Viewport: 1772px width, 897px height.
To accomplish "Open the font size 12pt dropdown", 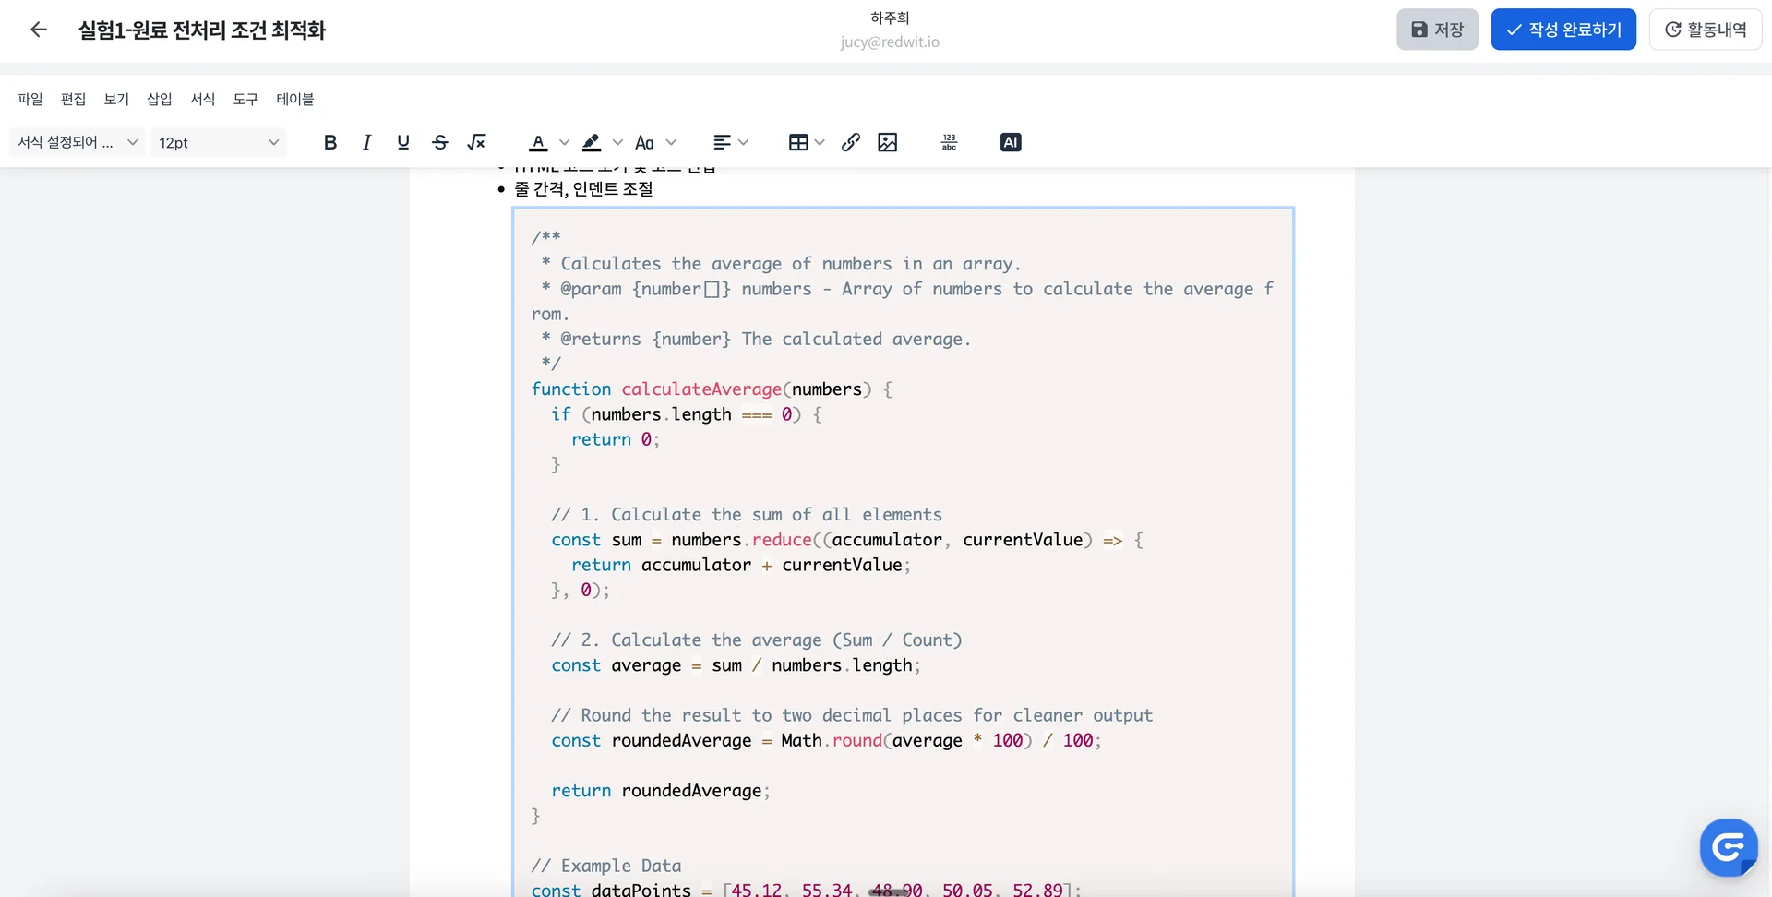I will (218, 142).
